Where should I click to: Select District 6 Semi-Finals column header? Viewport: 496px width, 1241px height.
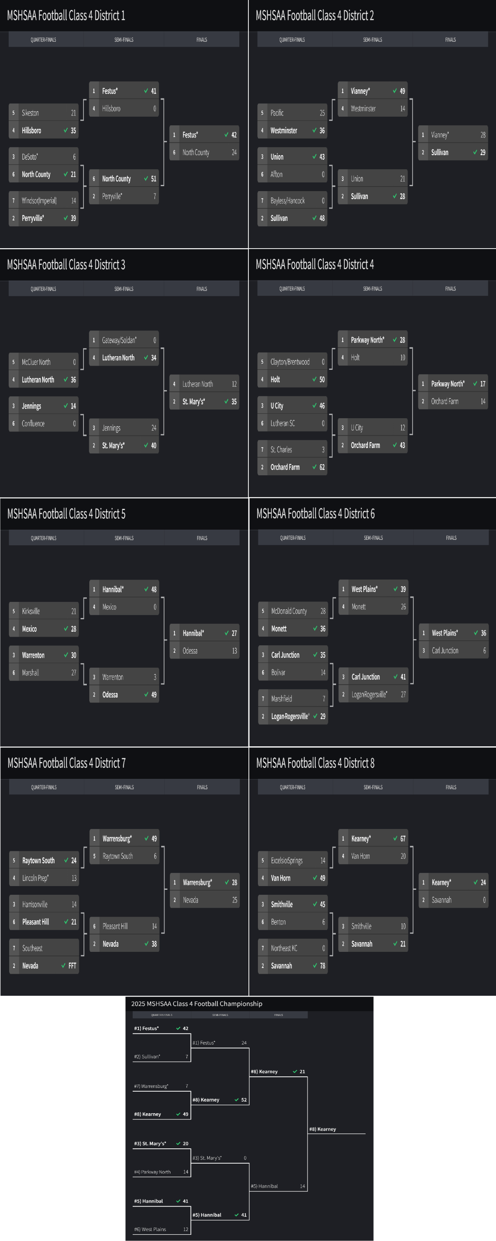tap(373, 538)
